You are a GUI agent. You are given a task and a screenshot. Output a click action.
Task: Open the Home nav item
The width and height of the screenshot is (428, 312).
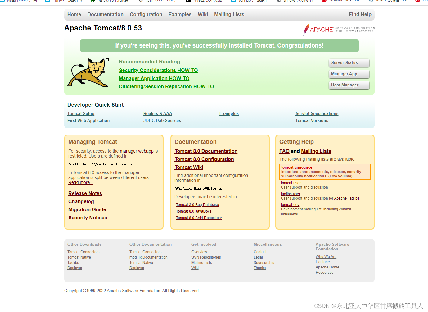click(74, 14)
